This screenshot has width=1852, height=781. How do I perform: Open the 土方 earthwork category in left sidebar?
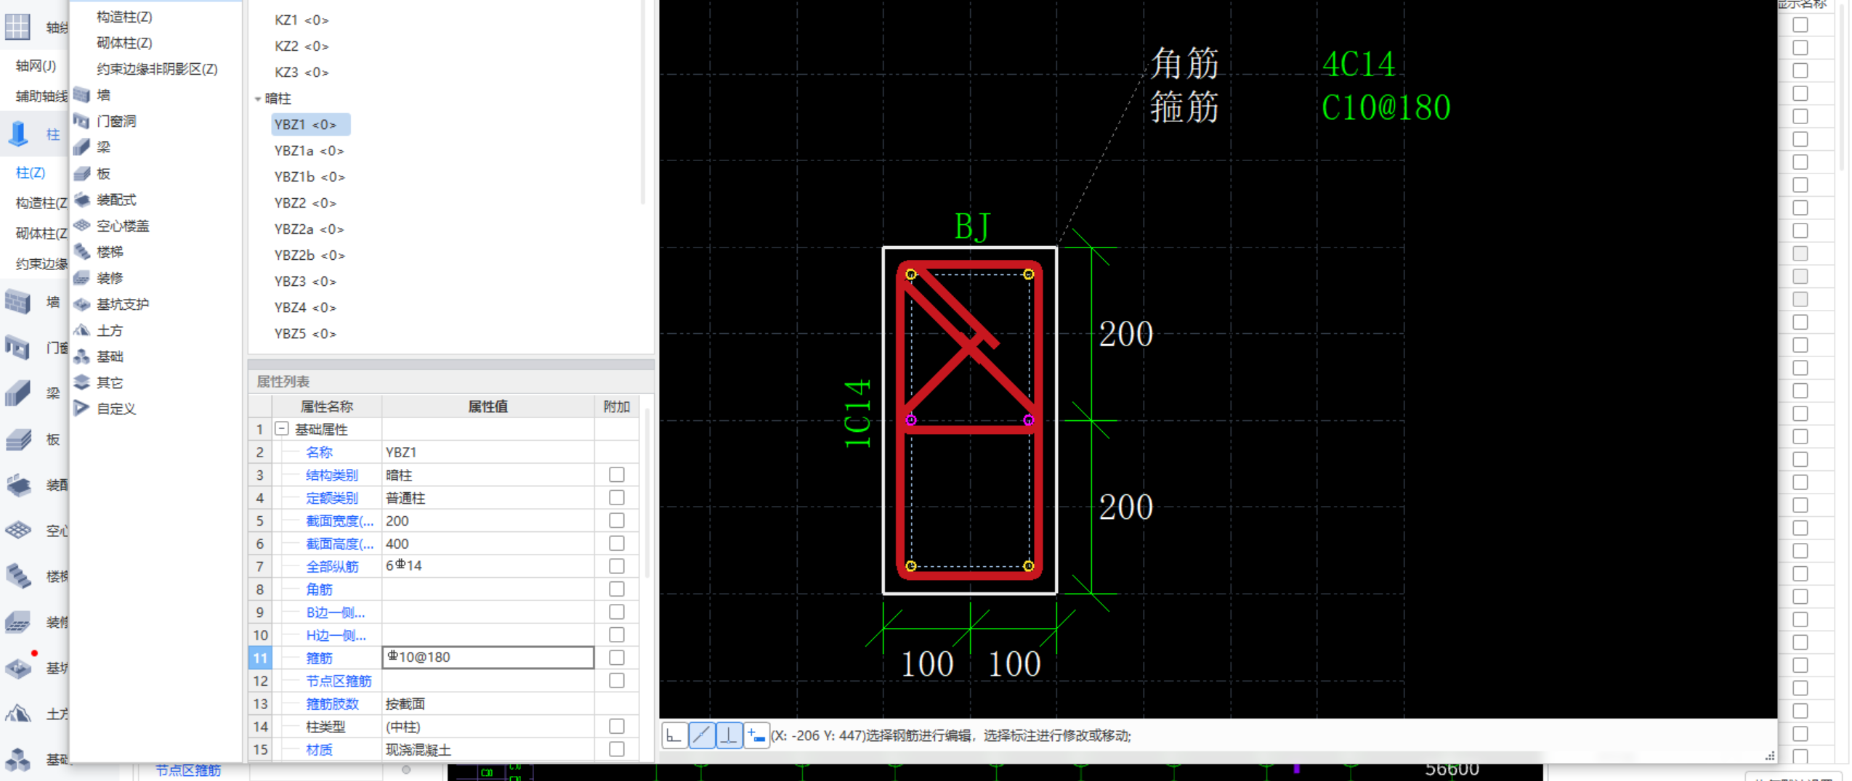click(x=18, y=713)
